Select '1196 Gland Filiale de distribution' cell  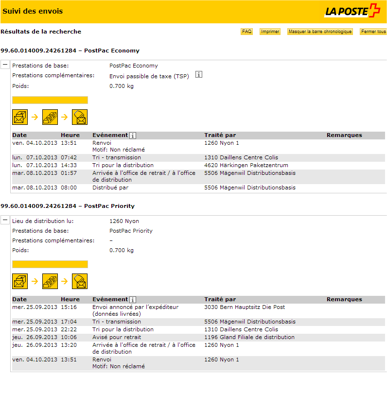249,337
